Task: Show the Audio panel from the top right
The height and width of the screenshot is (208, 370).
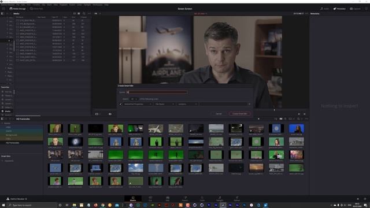Action: coord(325,9)
